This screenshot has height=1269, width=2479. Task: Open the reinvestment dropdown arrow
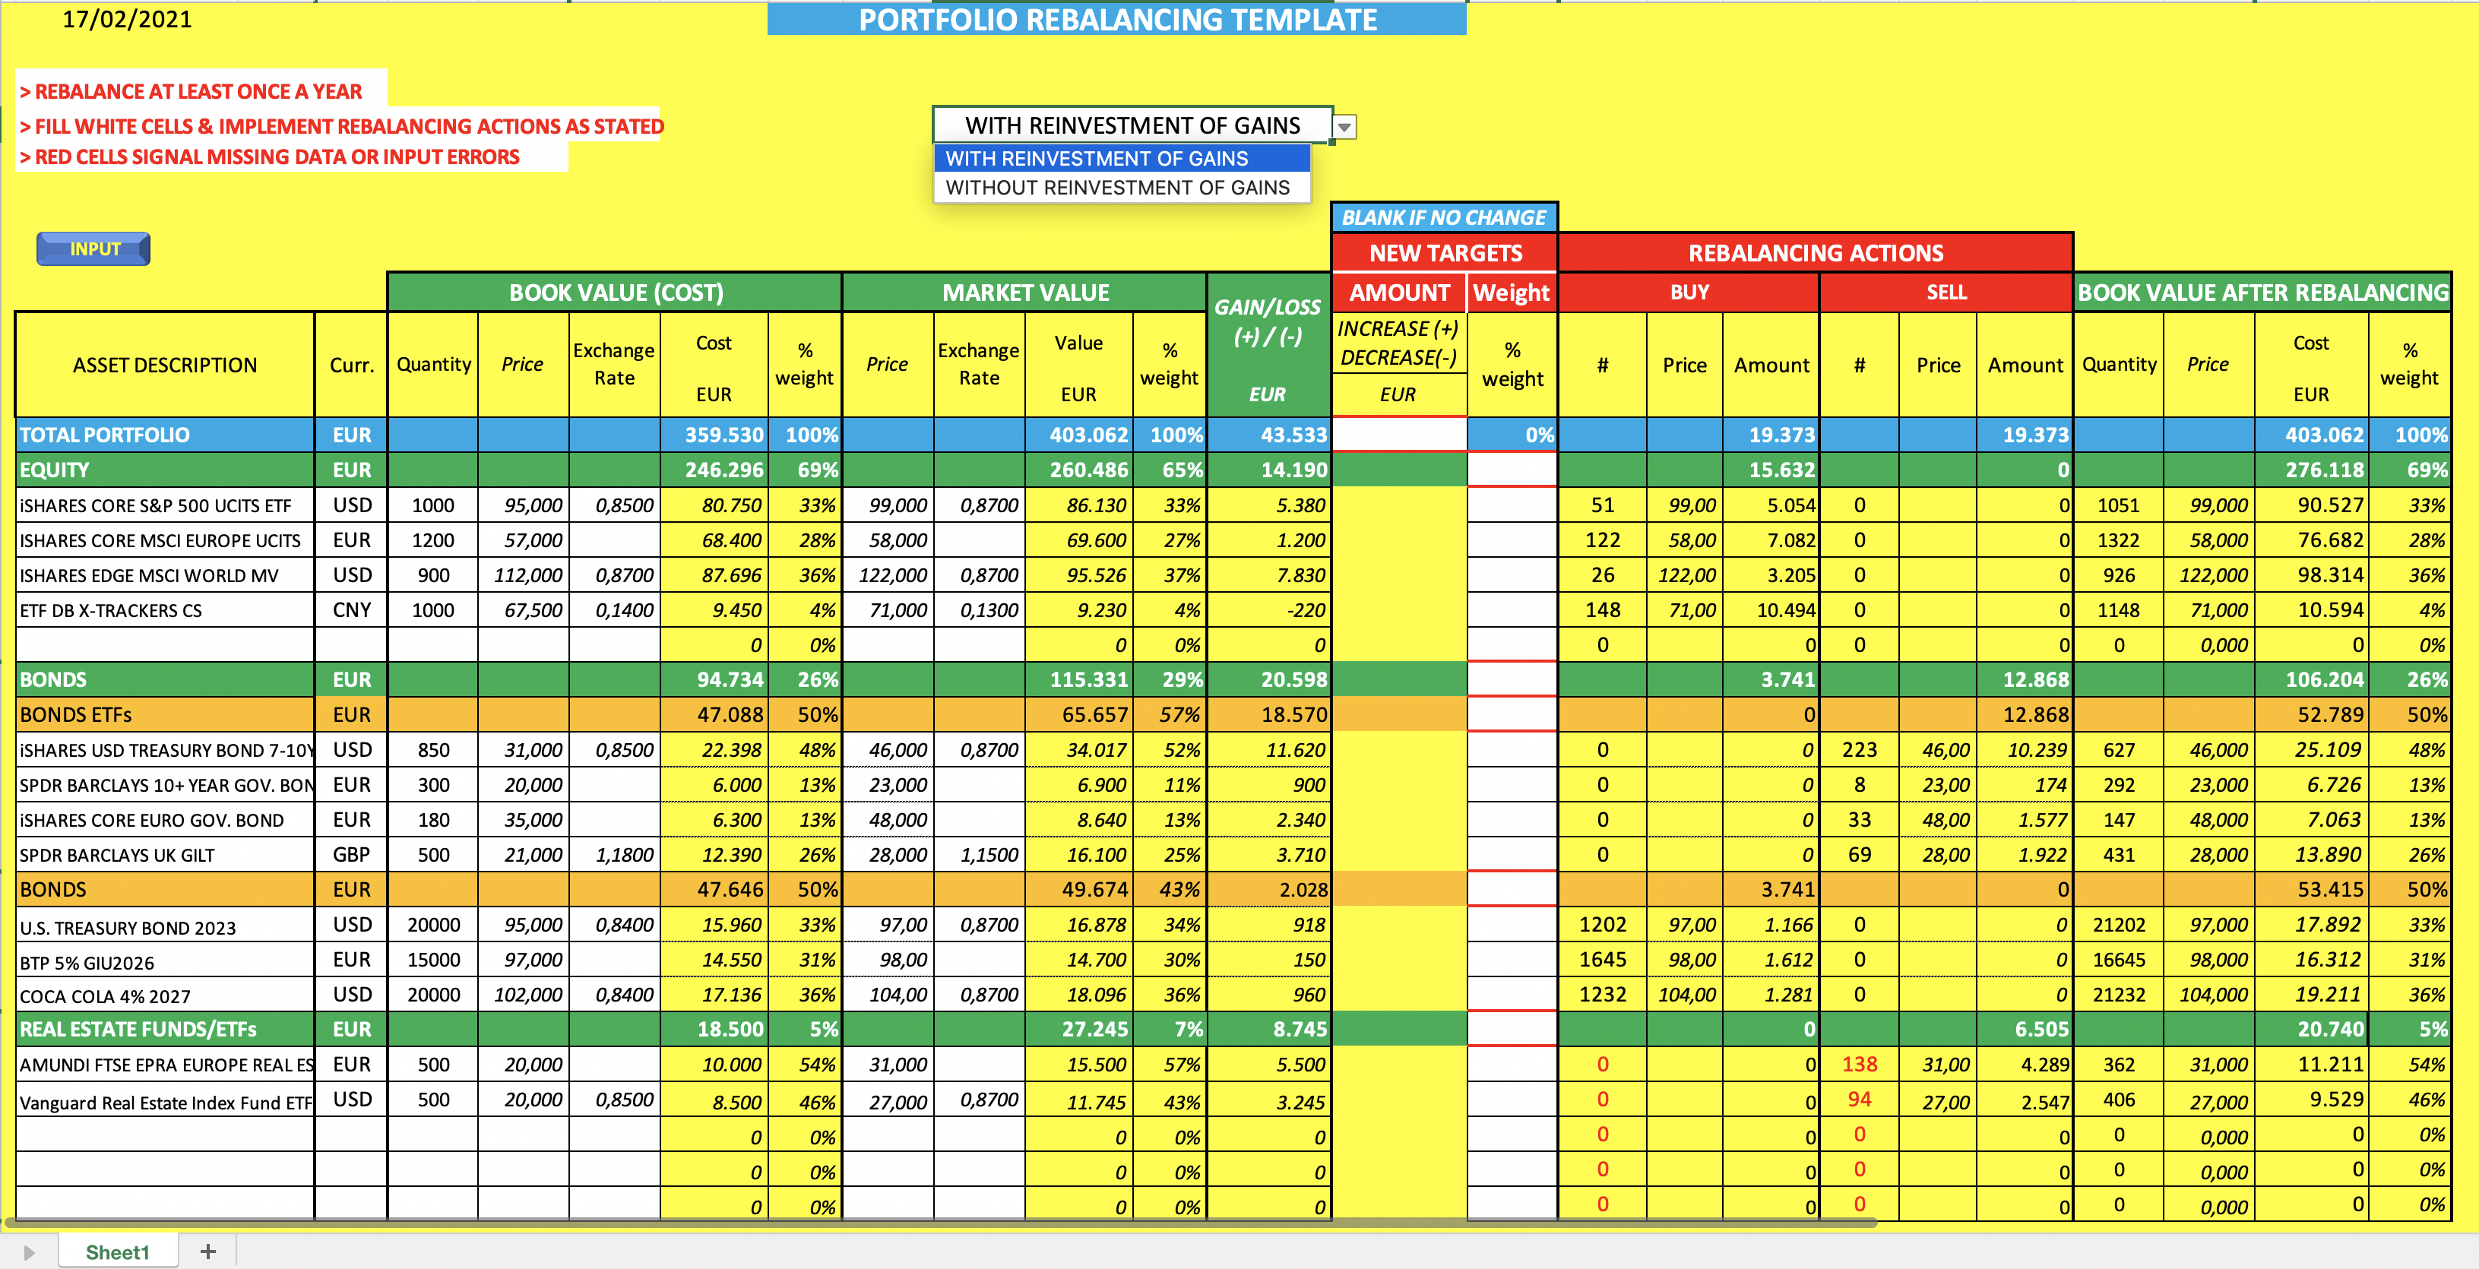point(1344,127)
